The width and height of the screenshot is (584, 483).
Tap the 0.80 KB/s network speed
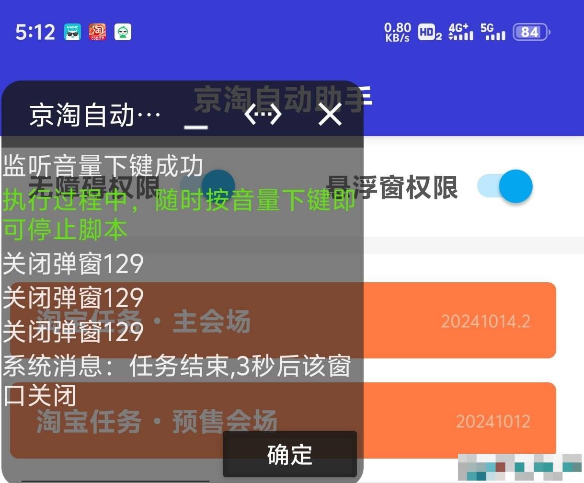[x=398, y=32]
